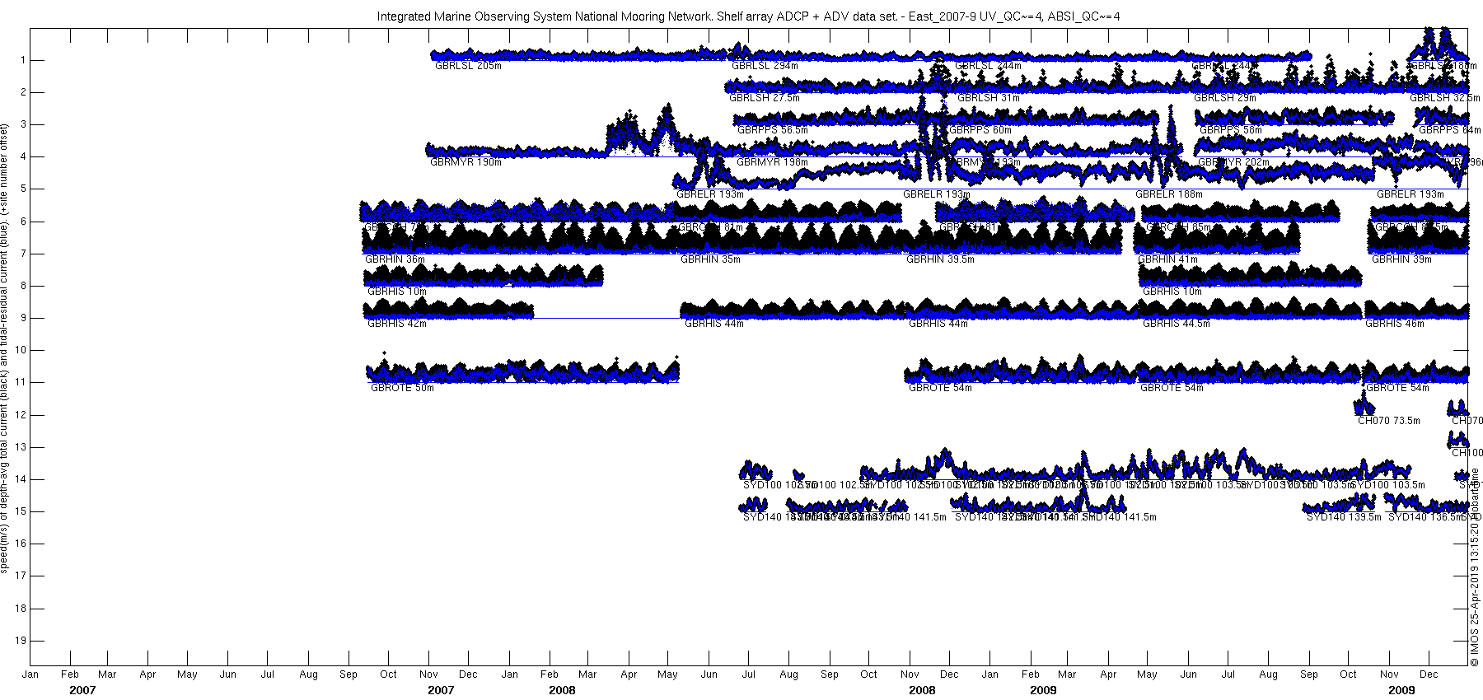
Task: Click y-axis tick label 13
Action: pyautogui.click(x=21, y=447)
